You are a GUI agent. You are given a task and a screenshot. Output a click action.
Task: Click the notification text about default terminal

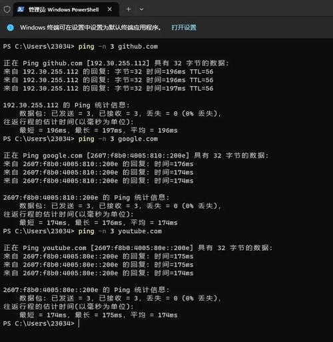pyautogui.click(x=91, y=27)
